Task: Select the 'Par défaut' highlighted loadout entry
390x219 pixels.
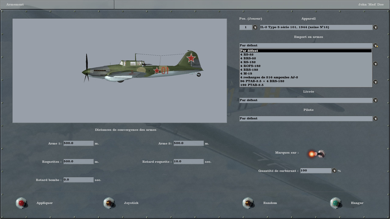Action: click(x=306, y=51)
